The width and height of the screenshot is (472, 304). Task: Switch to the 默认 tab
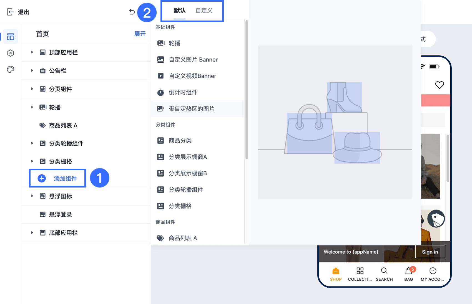(x=180, y=11)
